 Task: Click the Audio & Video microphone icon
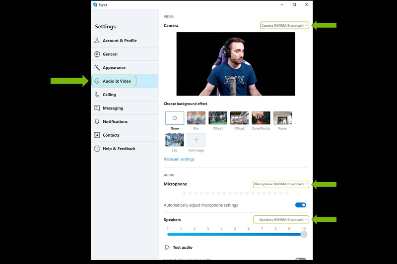(x=97, y=81)
